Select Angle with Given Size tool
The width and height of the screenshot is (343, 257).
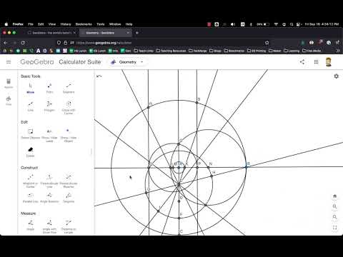(x=49, y=226)
